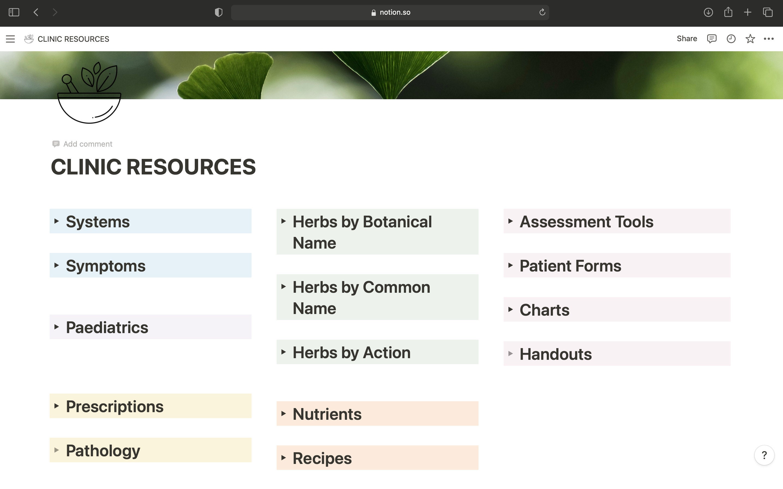Click the Herbs by Action text

351,352
